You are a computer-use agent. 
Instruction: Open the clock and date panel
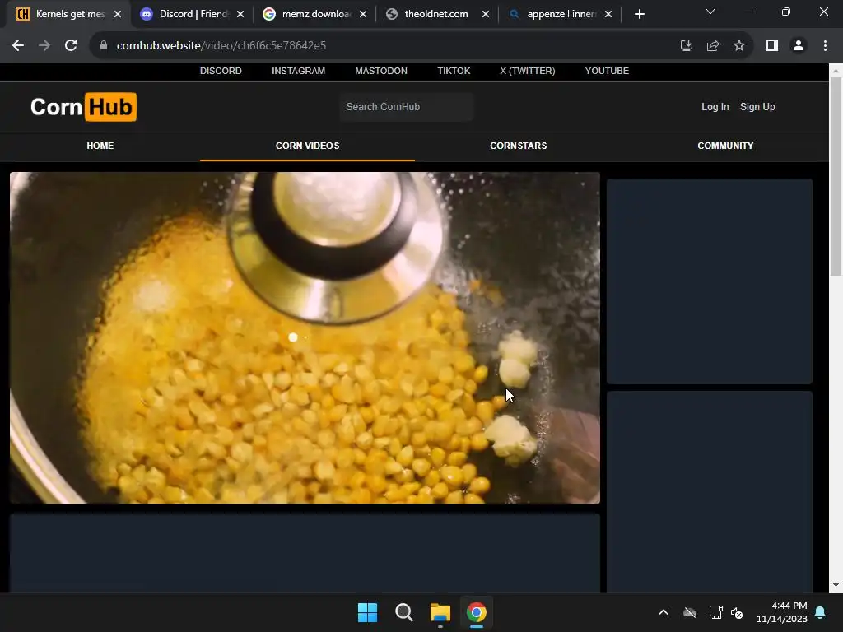click(782, 612)
